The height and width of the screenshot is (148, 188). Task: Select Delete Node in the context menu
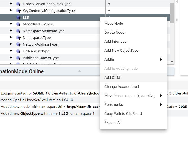[x=114, y=32]
